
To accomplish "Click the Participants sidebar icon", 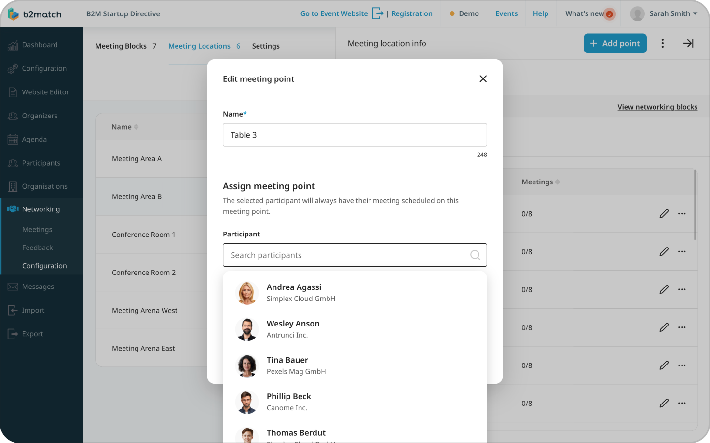I will 13,163.
